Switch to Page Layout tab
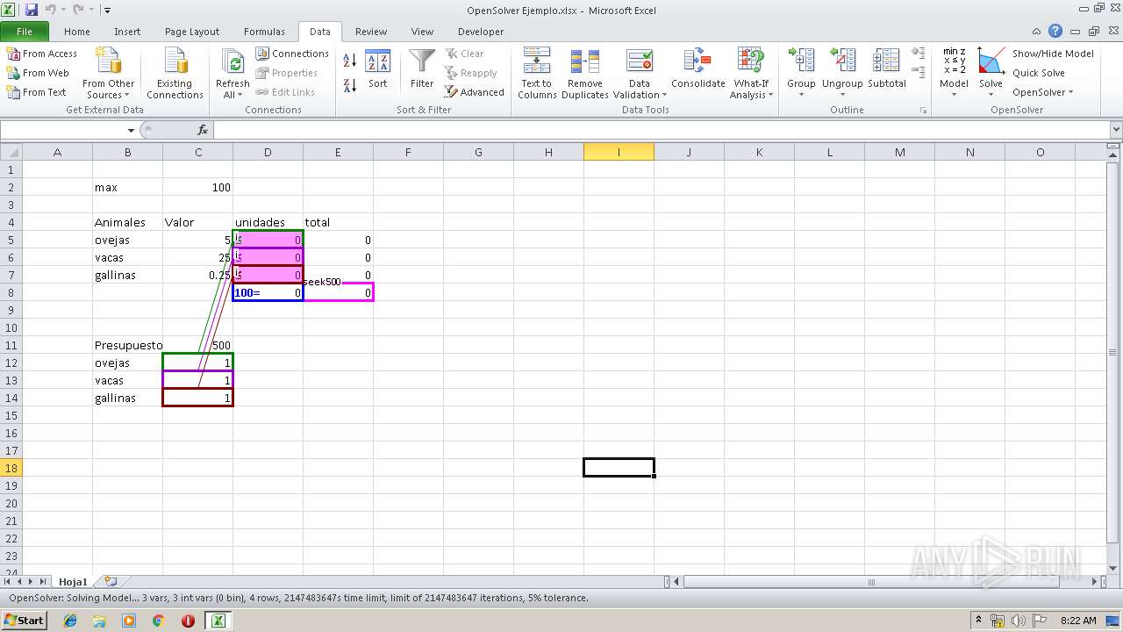The height and width of the screenshot is (632, 1123). [192, 32]
